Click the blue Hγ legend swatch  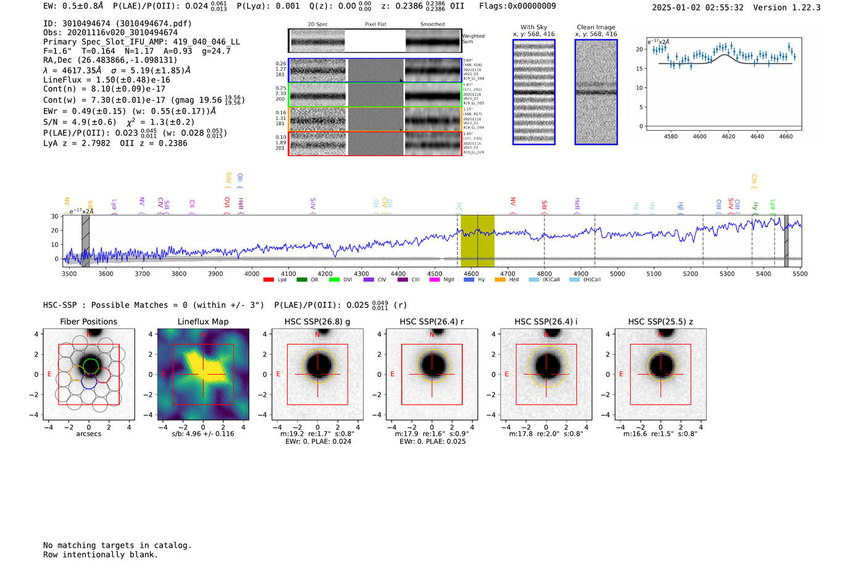pyautogui.click(x=469, y=280)
